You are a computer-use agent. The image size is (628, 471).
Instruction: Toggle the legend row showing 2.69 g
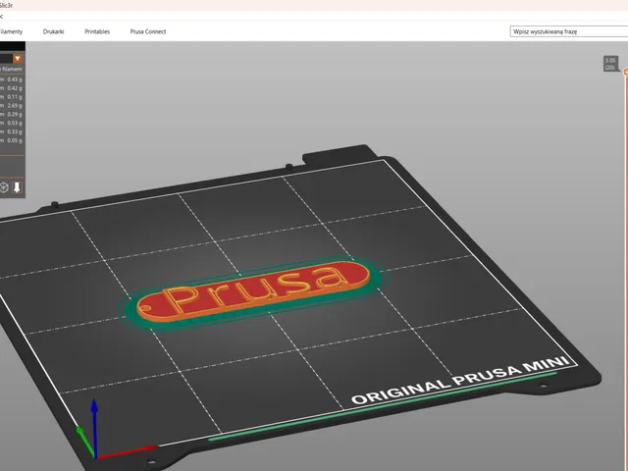tap(11, 106)
